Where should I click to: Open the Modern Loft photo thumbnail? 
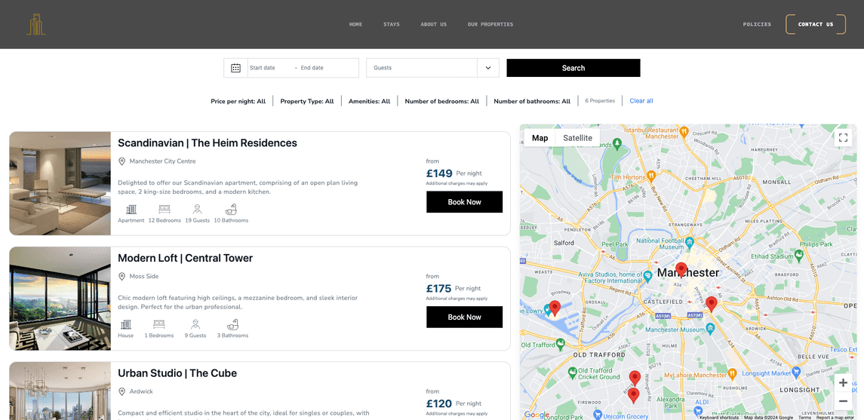(60, 299)
